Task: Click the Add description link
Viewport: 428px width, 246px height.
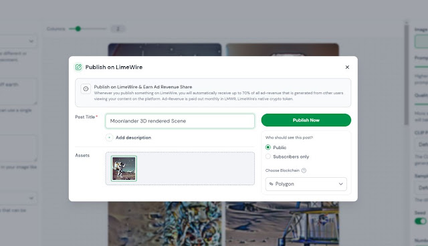Action: tap(133, 138)
